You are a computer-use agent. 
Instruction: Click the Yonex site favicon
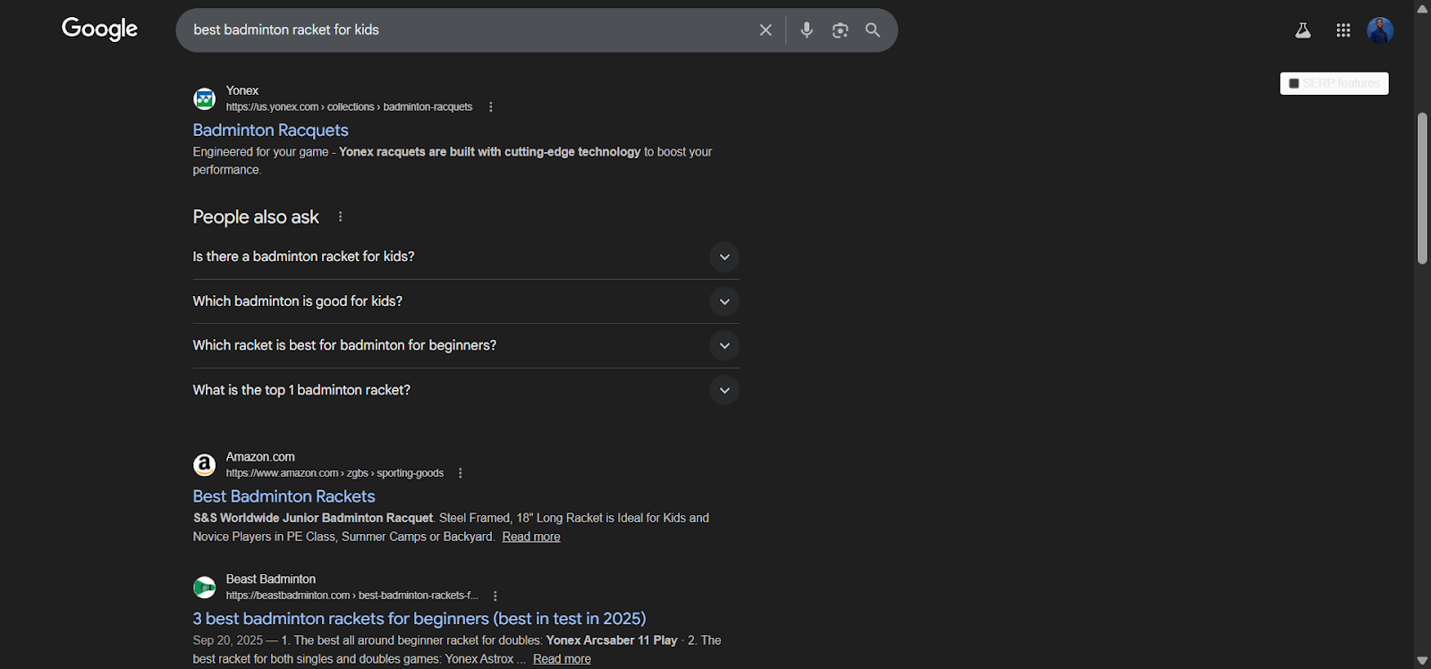point(205,98)
